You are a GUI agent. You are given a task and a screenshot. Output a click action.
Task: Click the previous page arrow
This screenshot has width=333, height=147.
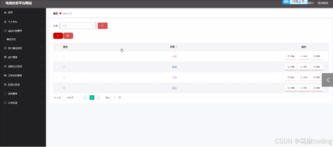pos(86,98)
